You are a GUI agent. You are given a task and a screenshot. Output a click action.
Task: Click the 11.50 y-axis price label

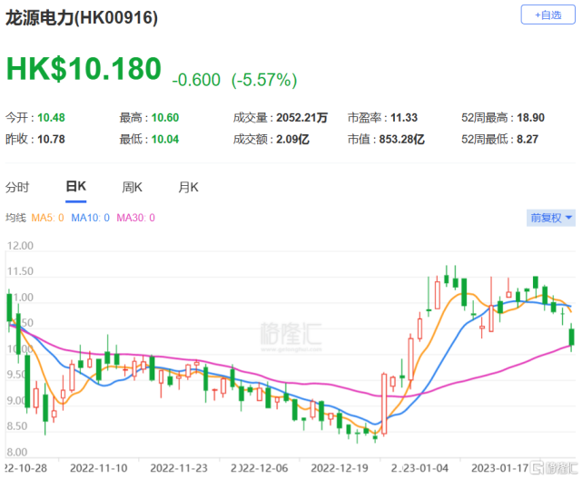tap(20, 271)
